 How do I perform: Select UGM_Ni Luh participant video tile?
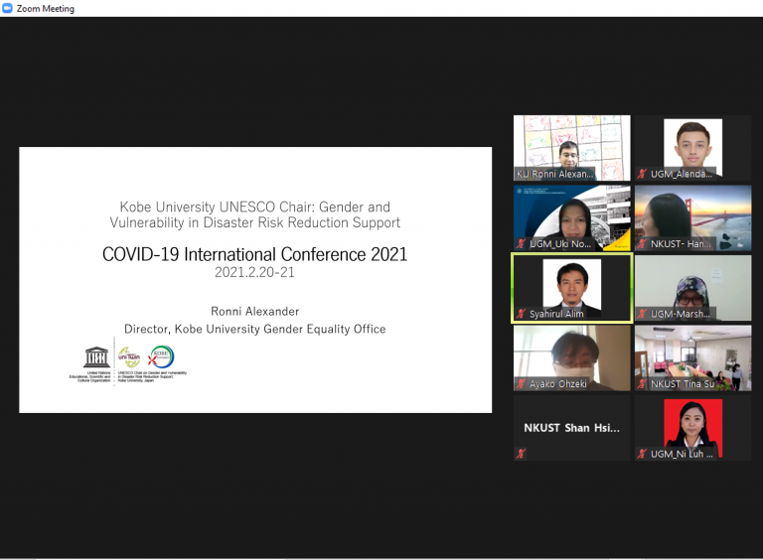(x=692, y=428)
